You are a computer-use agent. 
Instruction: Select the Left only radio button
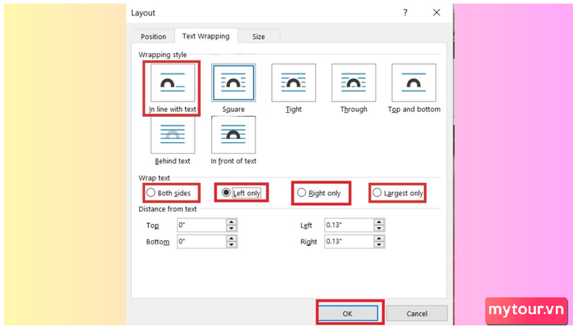point(226,192)
